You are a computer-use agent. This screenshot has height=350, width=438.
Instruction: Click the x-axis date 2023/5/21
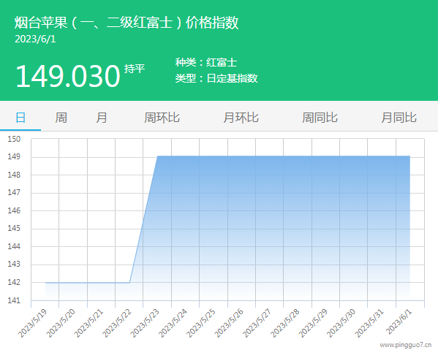pos(88,324)
